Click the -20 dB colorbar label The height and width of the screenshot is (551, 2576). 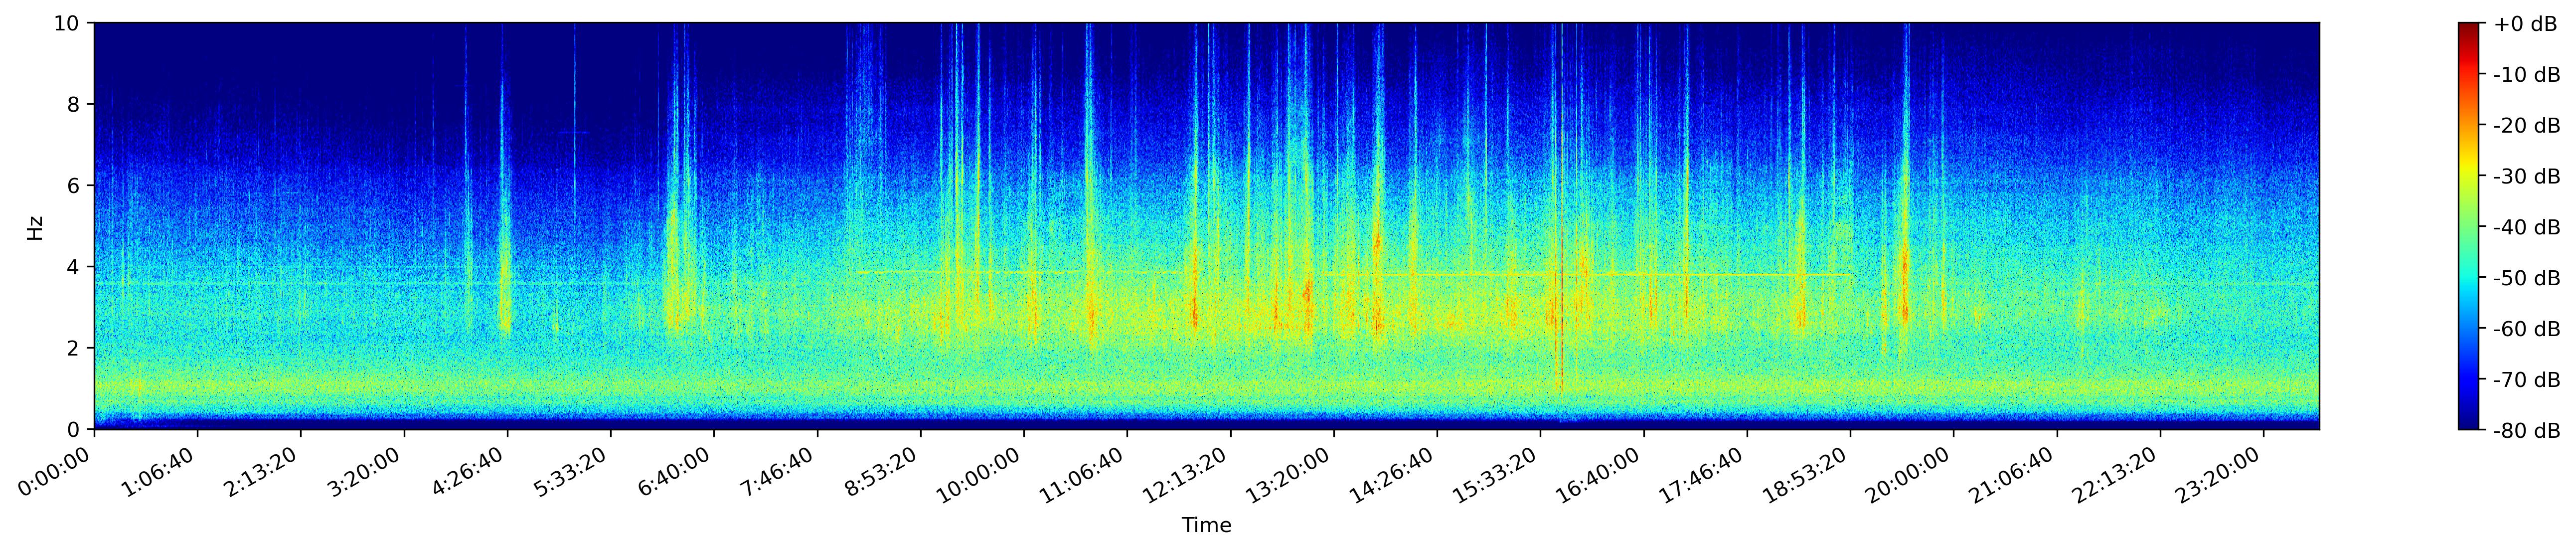(x=2527, y=126)
